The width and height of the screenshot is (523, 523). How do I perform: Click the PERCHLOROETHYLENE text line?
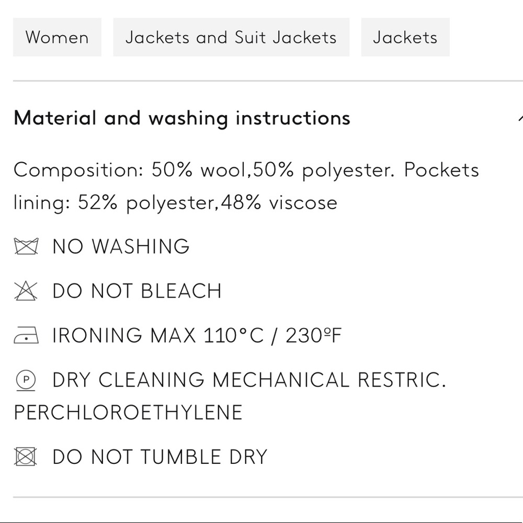128,412
